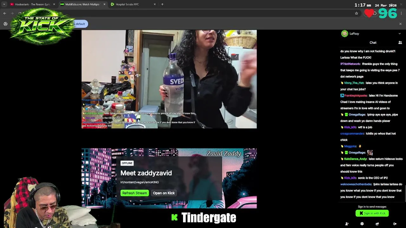Open chat settings gear icon

(x=362, y=224)
